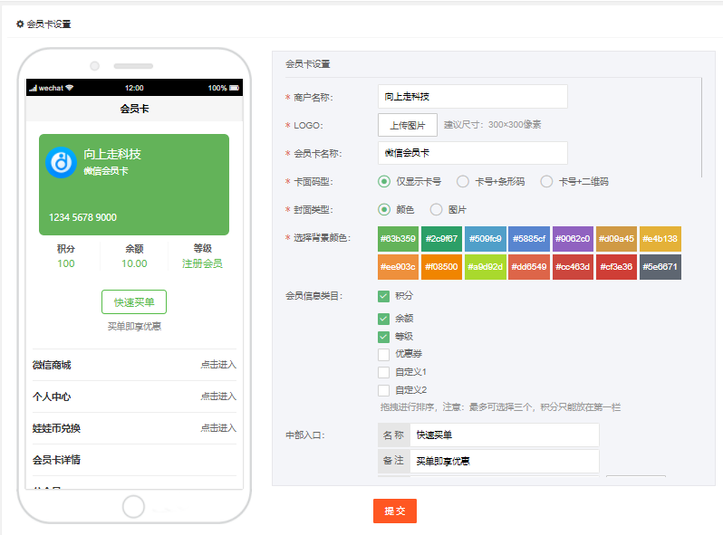Enable the 优惠券 checkbox

coord(384,354)
